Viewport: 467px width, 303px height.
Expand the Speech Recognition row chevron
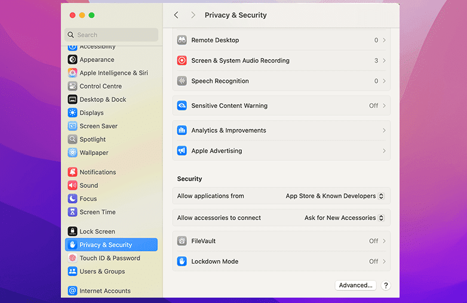pyautogui.click(x=384, y=81)
